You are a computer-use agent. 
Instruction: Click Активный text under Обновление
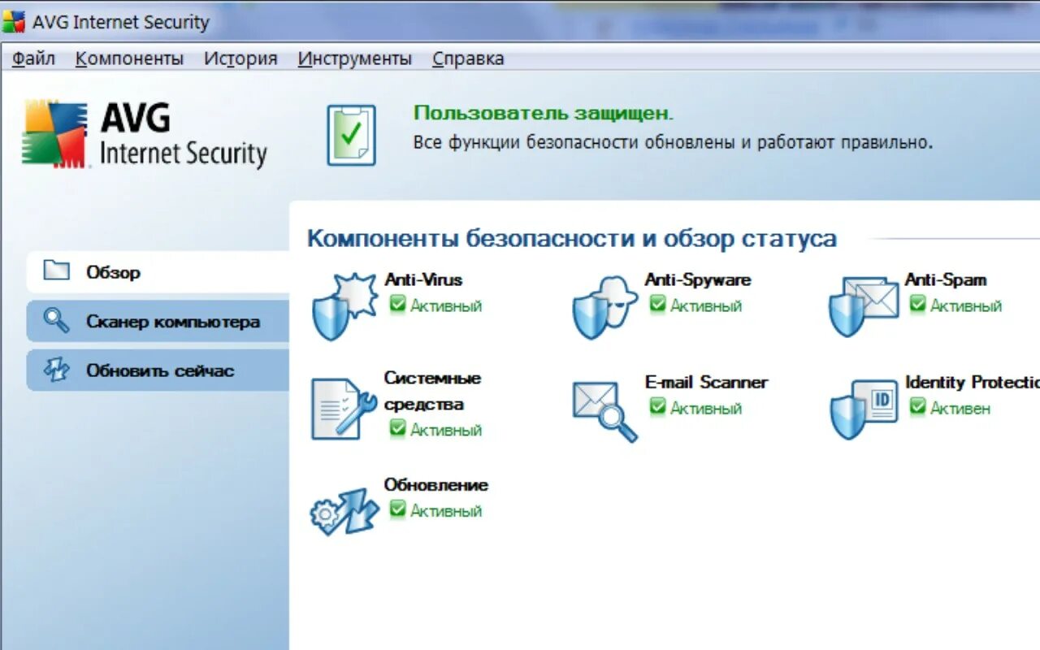point(446,511)
